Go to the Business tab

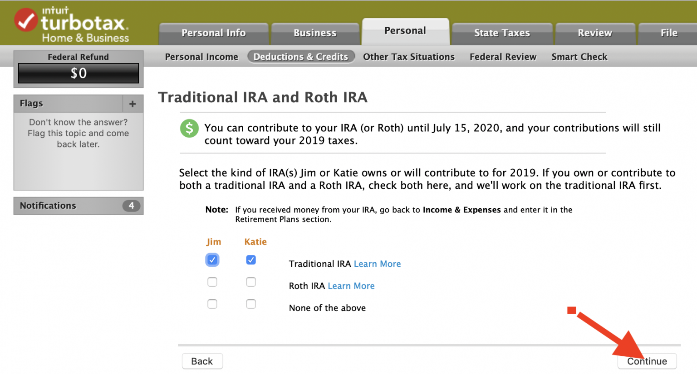tap(315, 33)
